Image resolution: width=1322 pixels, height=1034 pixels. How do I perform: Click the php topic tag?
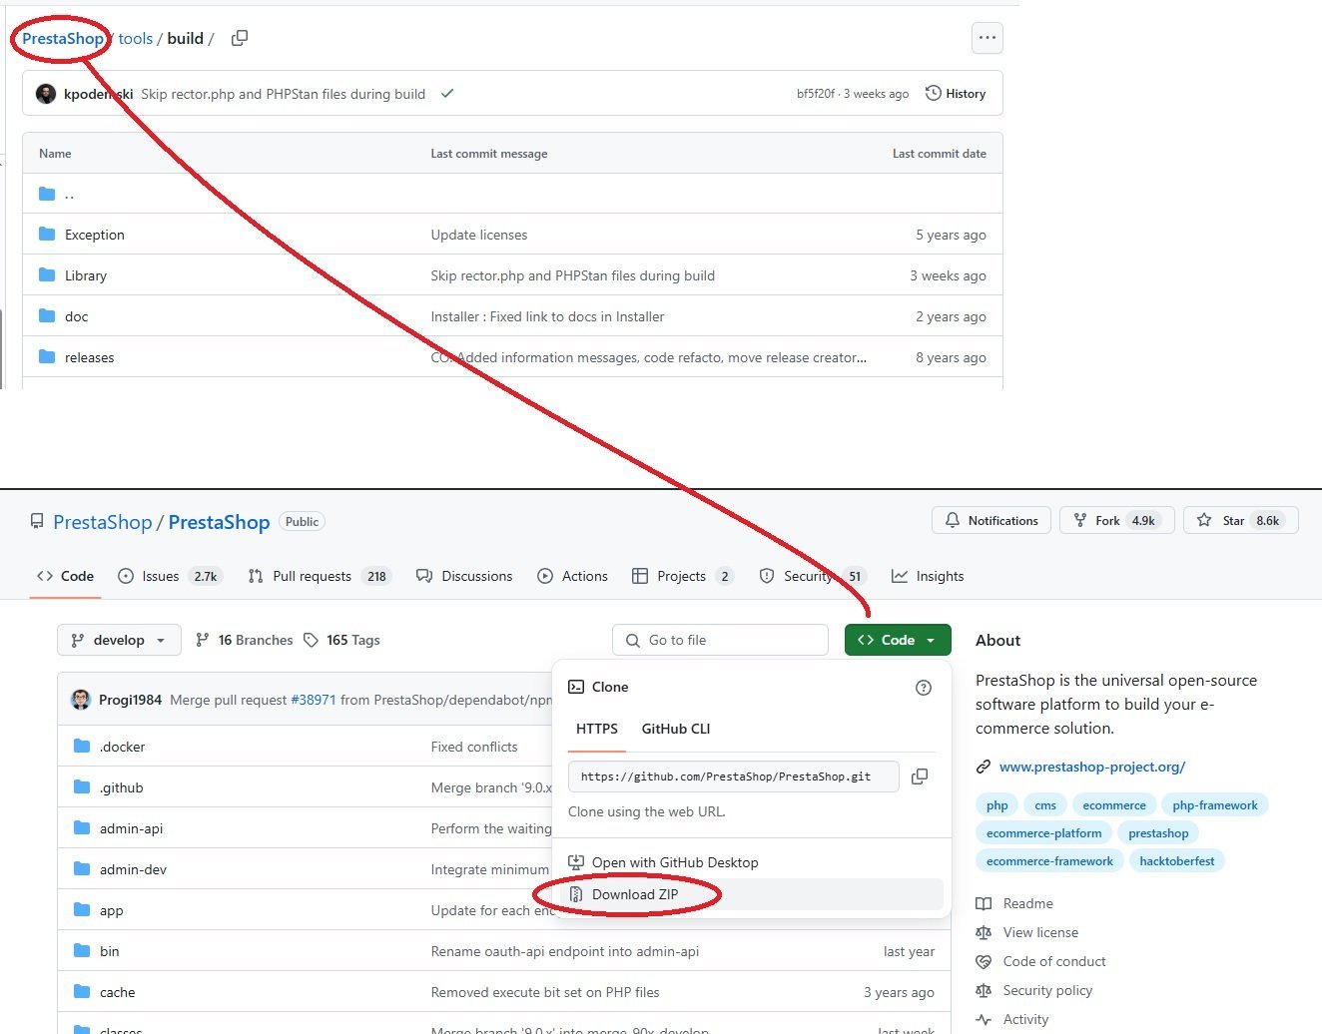(x=997, y=805)
